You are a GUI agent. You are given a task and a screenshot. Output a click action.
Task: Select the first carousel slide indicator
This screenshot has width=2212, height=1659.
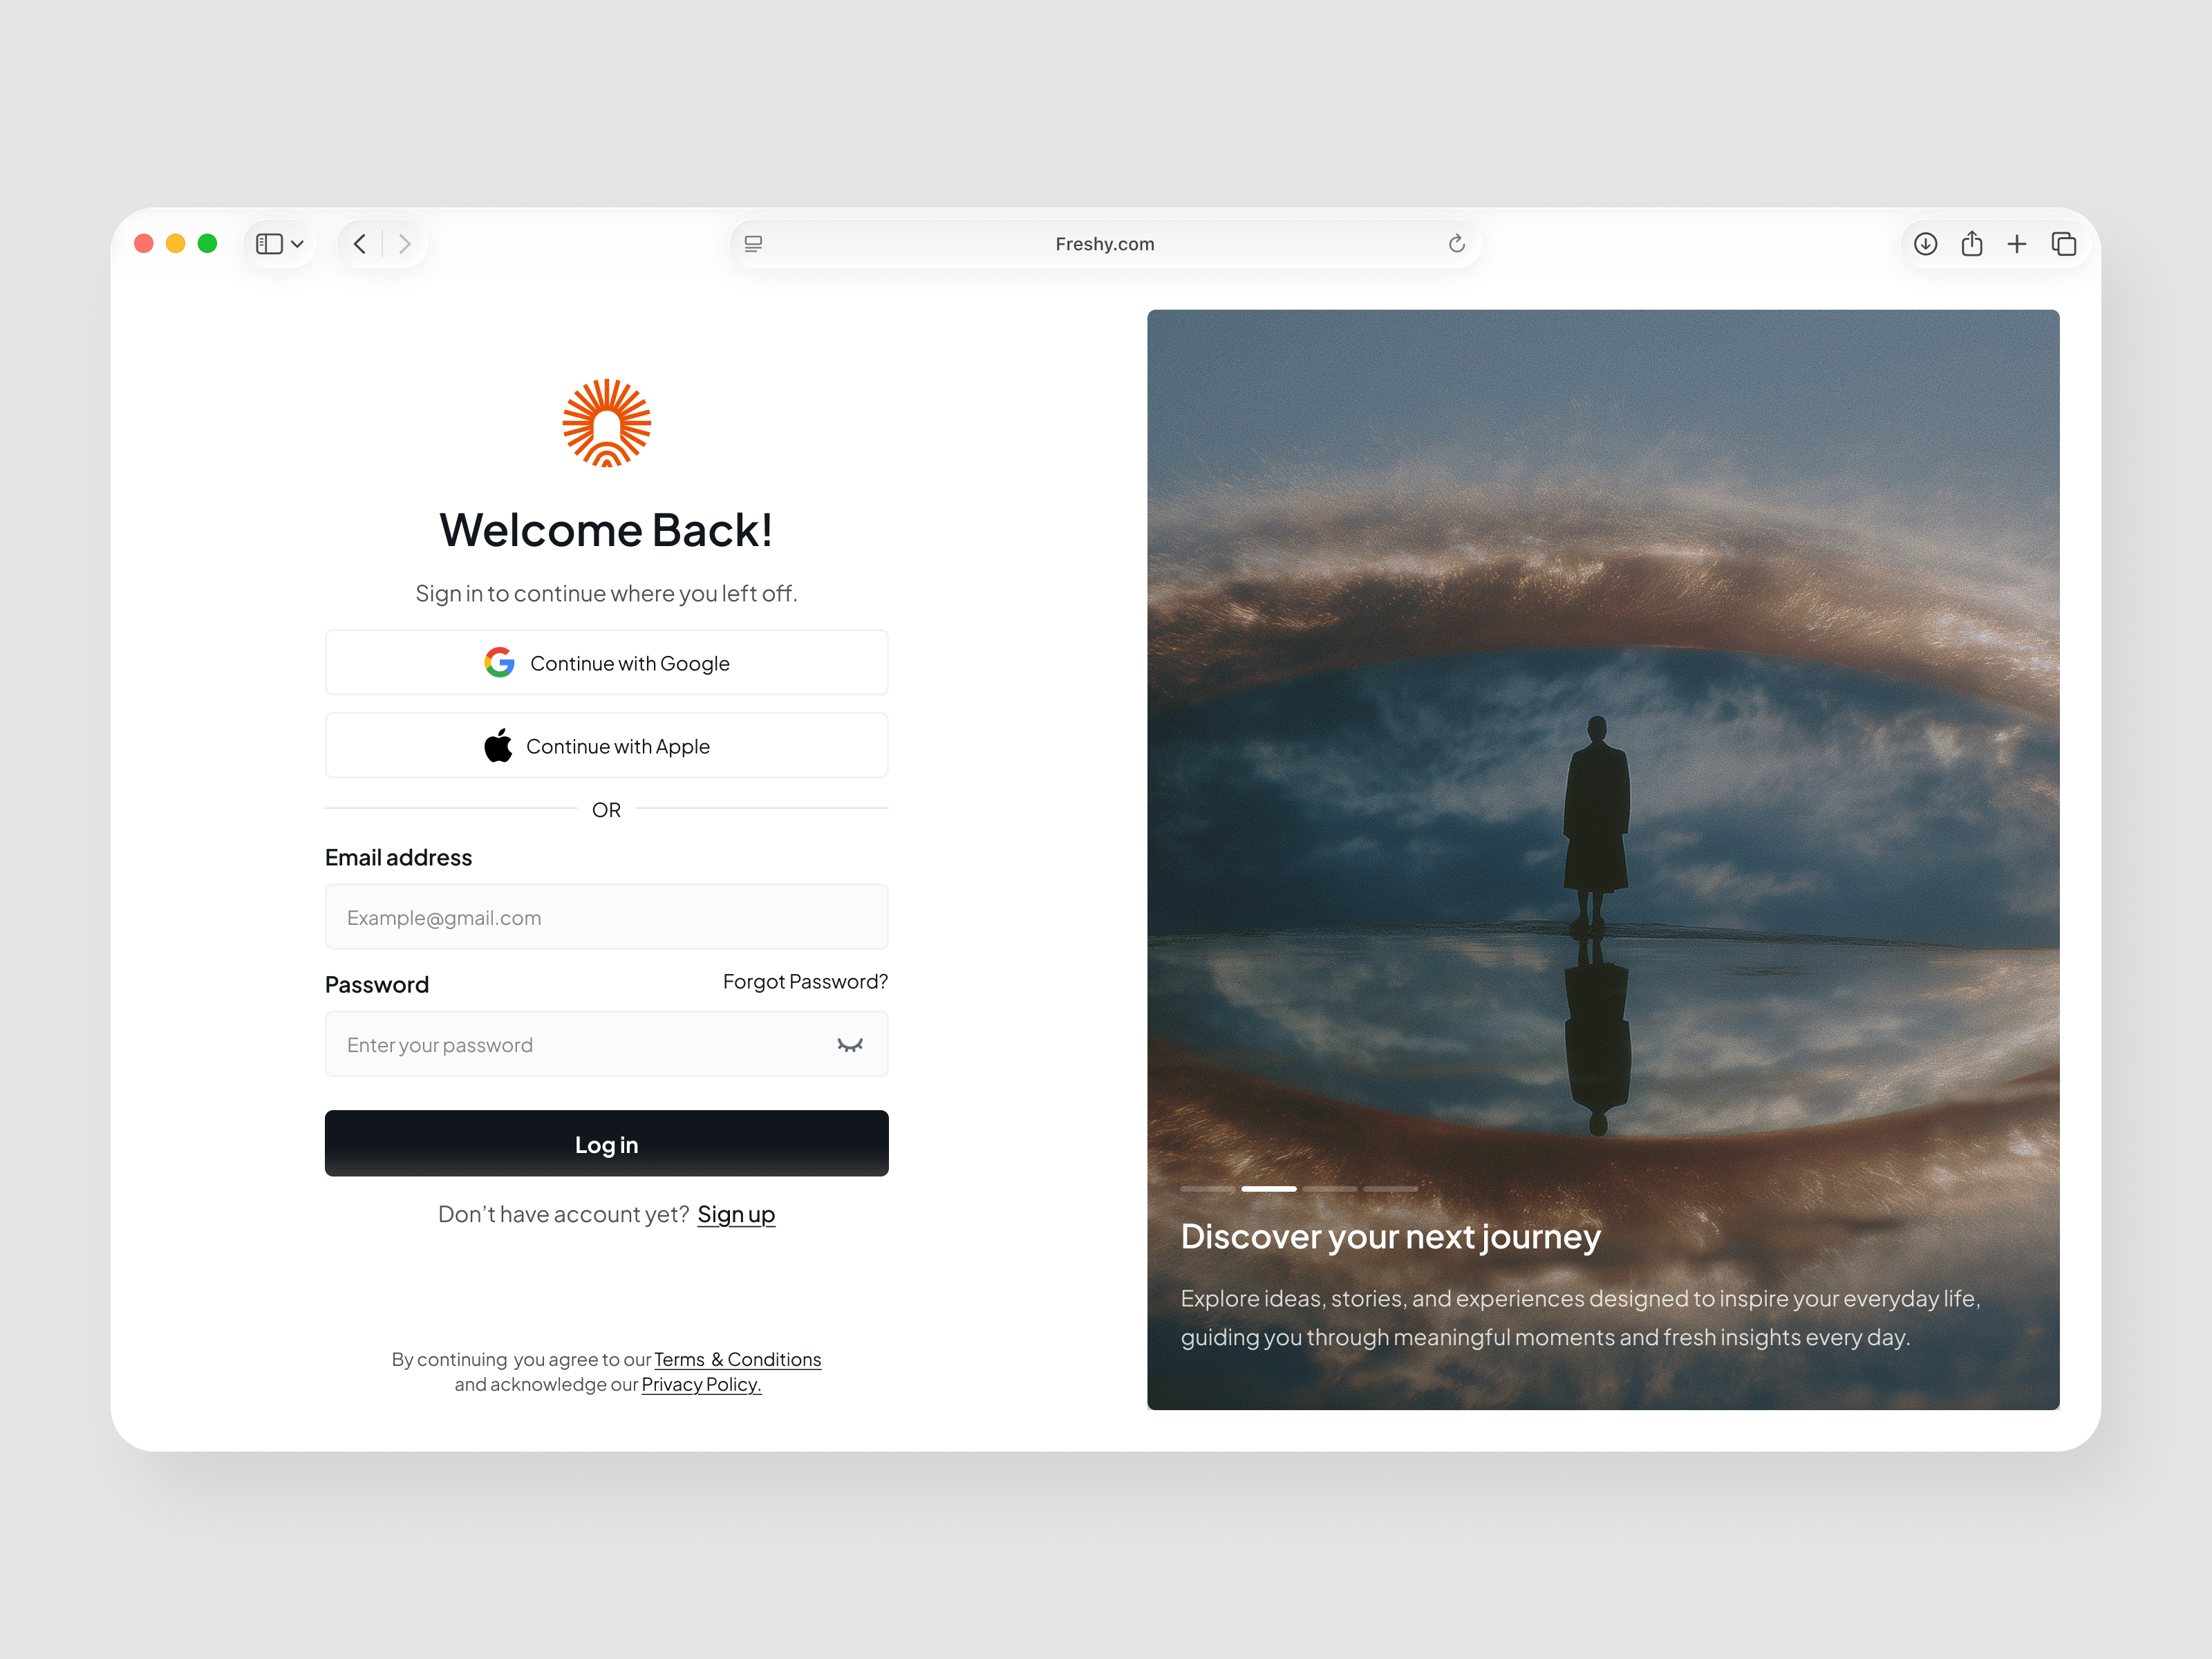(x=1207, y=1189)
